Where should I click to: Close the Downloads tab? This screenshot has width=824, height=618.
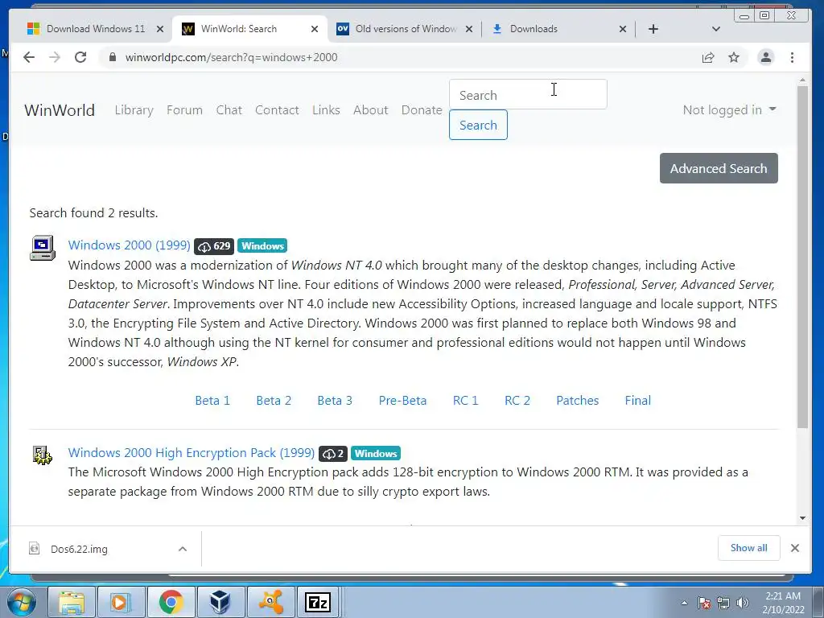[623, 30]
